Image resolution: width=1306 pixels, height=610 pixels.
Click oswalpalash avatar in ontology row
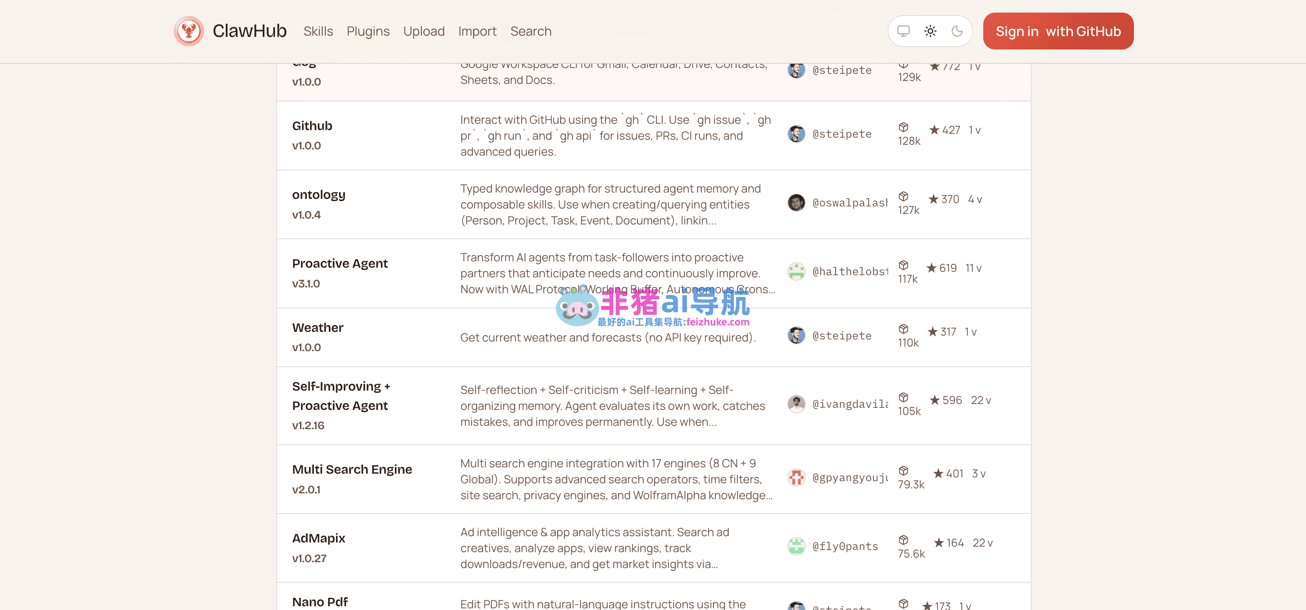pyautogui.click(x=796, y=203)
